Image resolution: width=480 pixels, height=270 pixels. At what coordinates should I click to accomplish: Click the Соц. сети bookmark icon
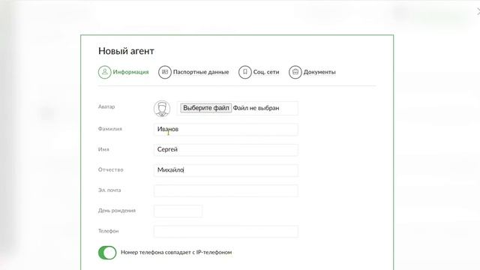[x=245, y=72]
